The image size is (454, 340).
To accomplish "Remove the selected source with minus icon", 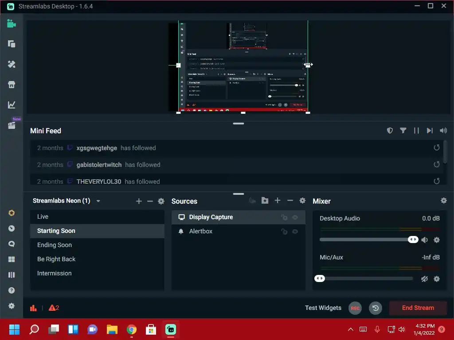I will pos(290,201).
